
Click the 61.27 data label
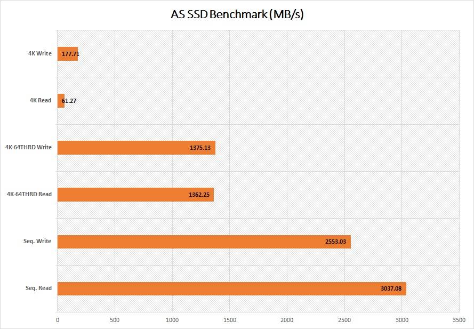[69, 101]
